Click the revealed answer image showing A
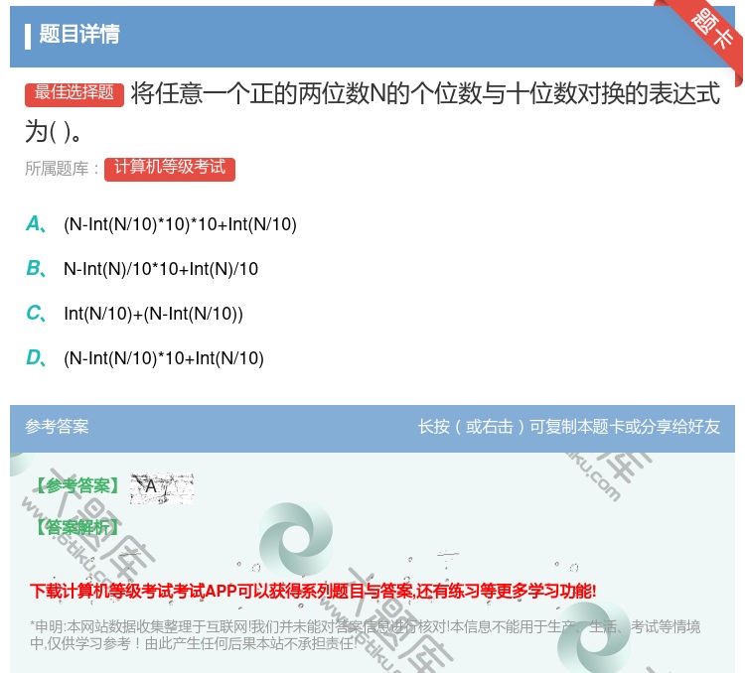Screen dimensions: 745x673 click(x=162, y=488)
